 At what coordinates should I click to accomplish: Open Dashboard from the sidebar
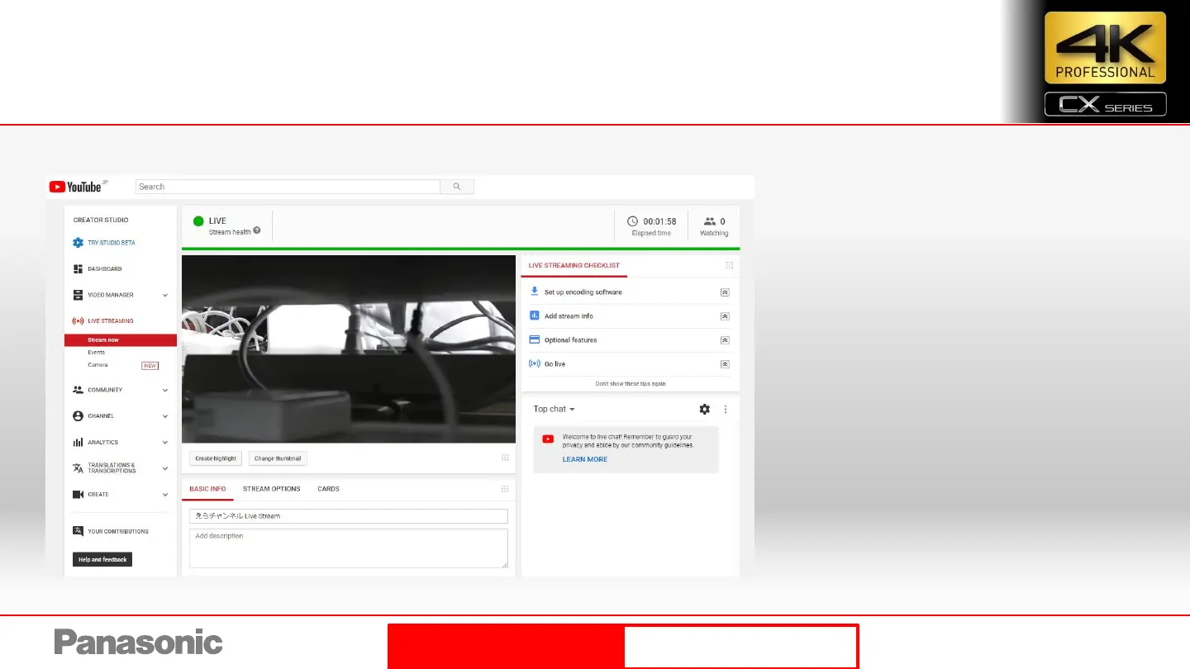click(x=104, y=269)
